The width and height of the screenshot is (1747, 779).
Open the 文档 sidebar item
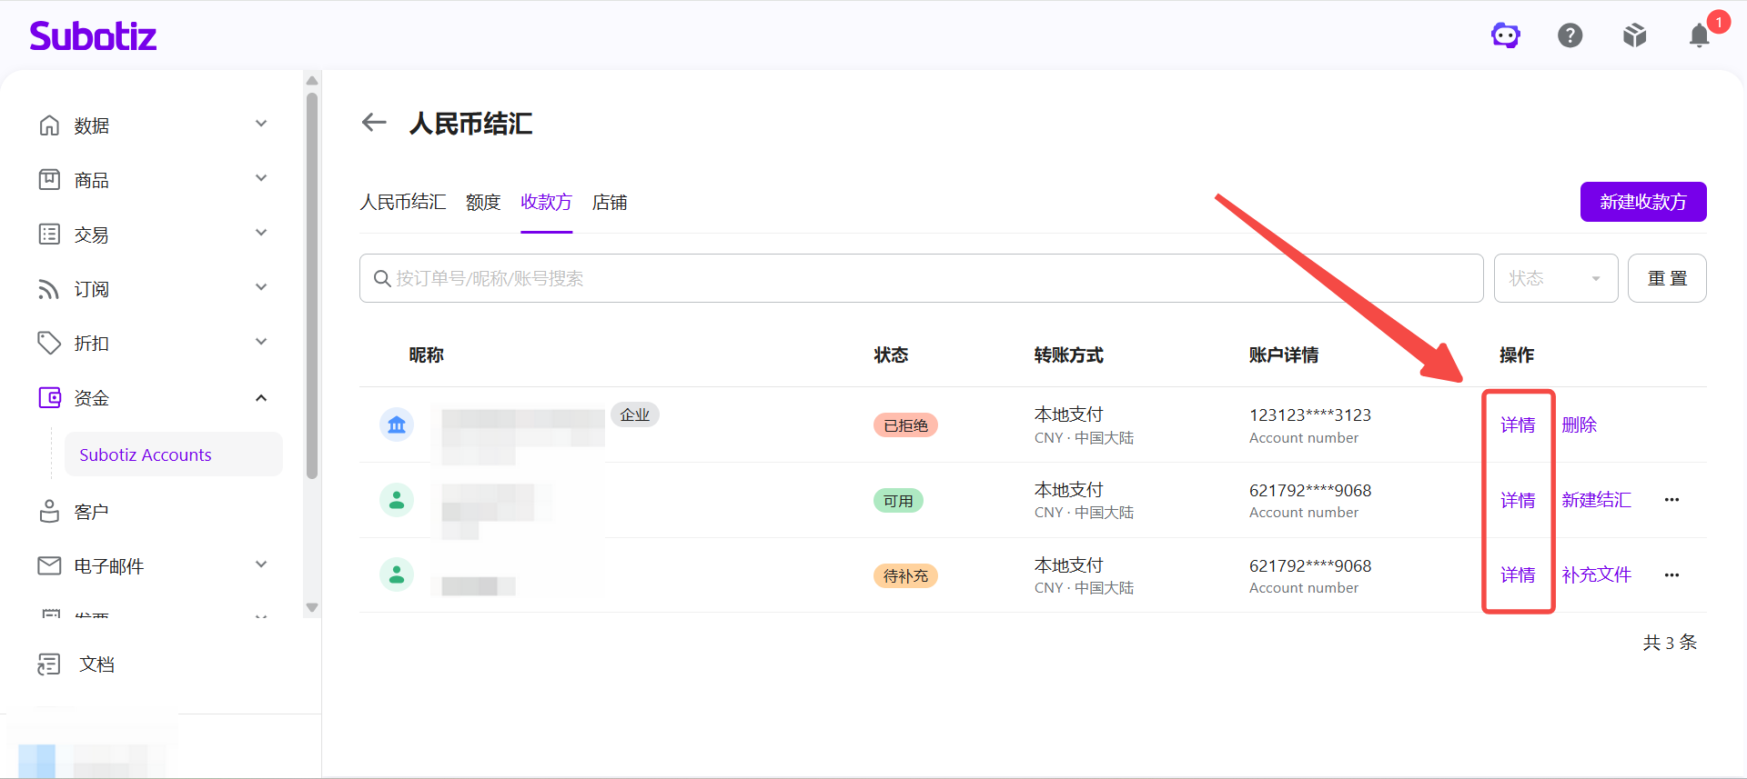tap(96, 664)
